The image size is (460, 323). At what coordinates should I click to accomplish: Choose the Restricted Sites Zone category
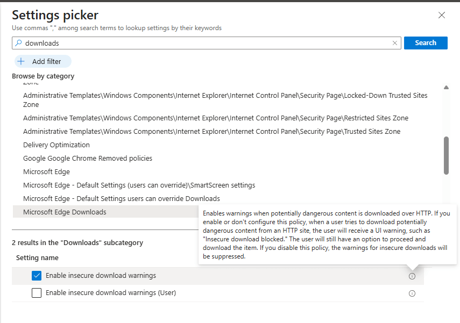[215, 118]
